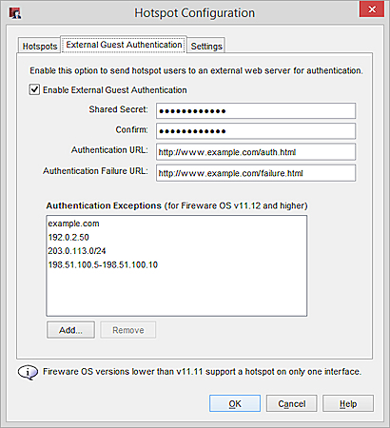
Task: Select 203.0.113.0/24 exception entry
Action: click(176, 251)
